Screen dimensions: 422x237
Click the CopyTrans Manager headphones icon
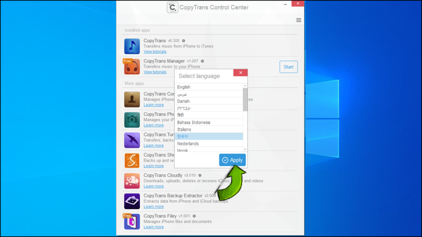click(x=132, y=67)
